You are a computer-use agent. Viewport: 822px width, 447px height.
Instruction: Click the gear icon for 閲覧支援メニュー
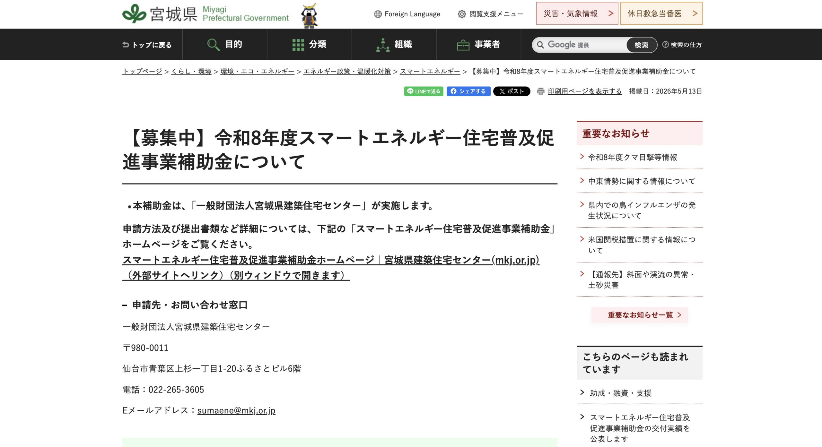click(462, 14)
